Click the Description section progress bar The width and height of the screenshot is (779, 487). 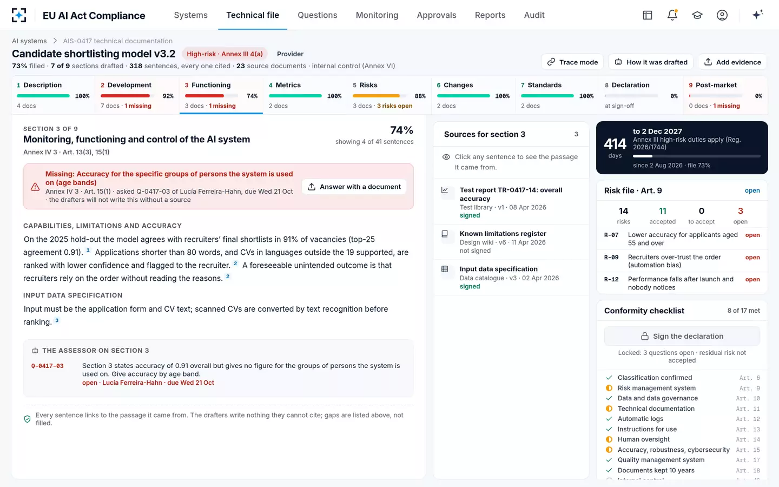click(43, 96)
